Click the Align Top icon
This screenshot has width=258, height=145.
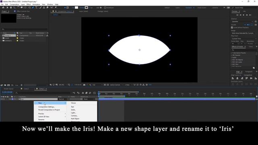[x=246, y=78]
